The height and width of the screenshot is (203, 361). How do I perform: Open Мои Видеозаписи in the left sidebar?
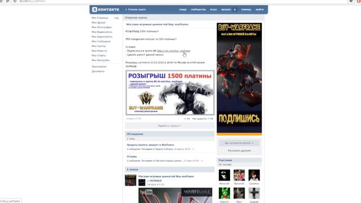tap(102, 32)
